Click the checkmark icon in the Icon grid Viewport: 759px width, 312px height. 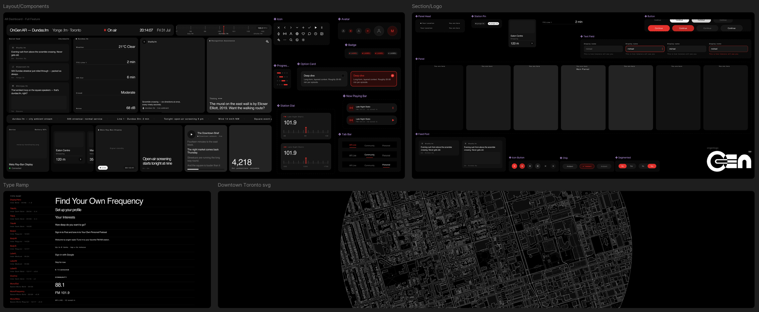click(x=309, y=28)
